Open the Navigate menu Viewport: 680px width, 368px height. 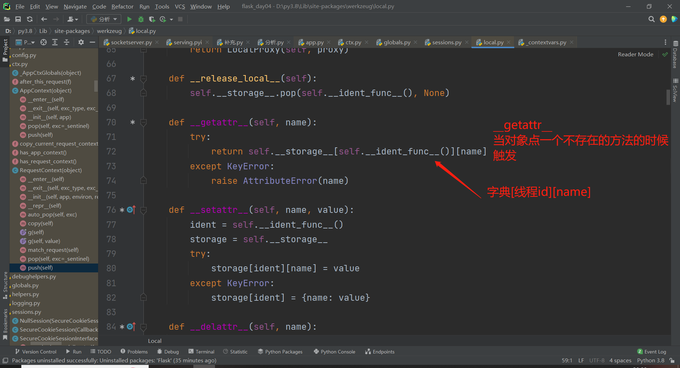(75, 6)
